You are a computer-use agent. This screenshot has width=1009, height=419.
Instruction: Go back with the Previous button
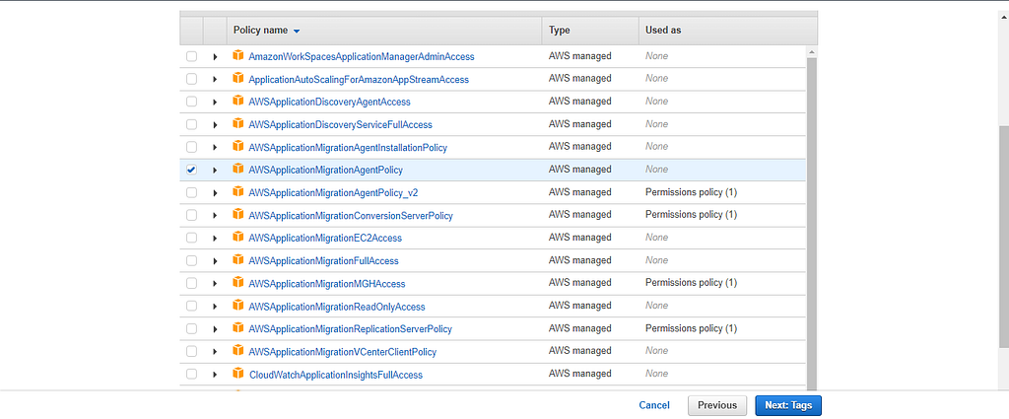click(717, 405)
